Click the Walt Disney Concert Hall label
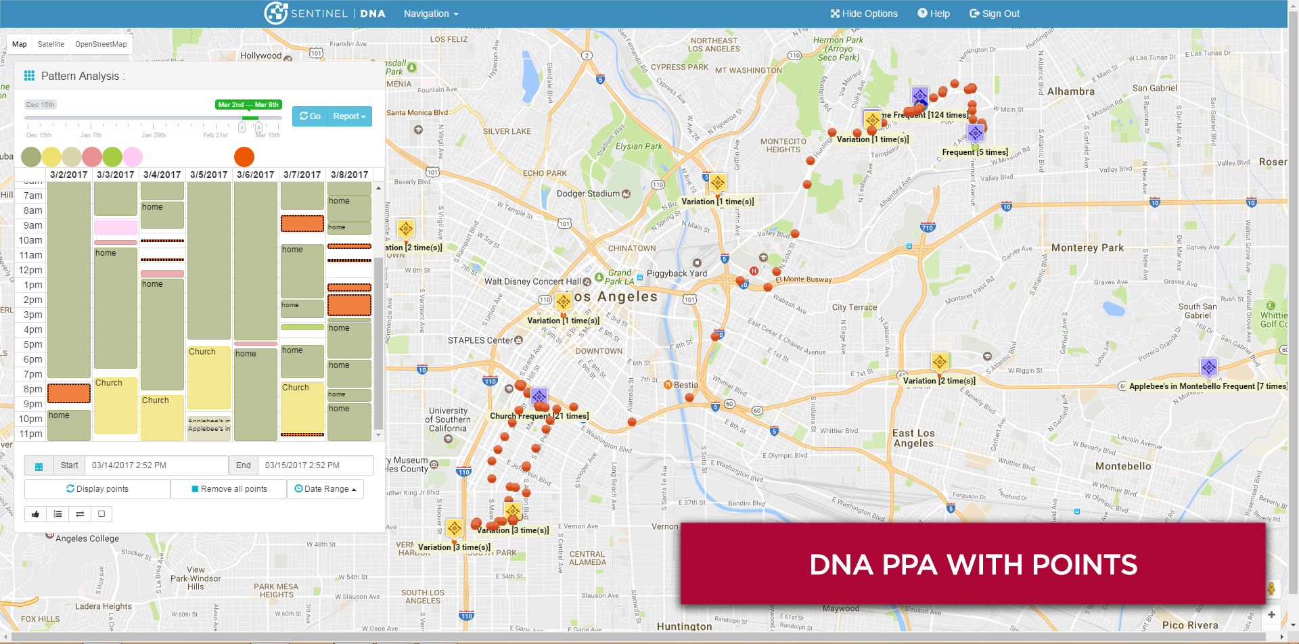This screenshot has height=644, width=1299. [533, 281]
